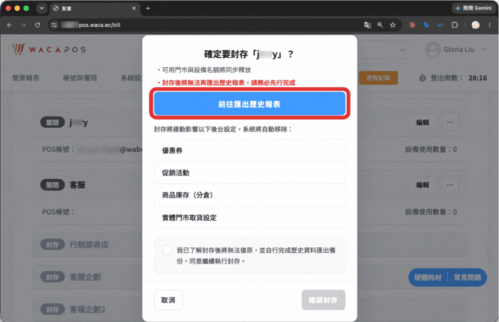Click the logout countdown timer icon
Viewport: 499px width, 322px height.
point(422,78)
